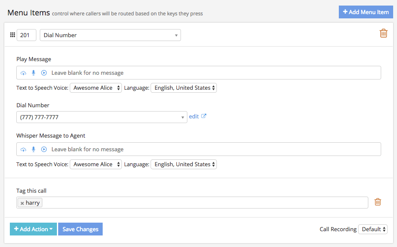
Task: Click microphone icon in Play Message field
Action: coord(33,73)
